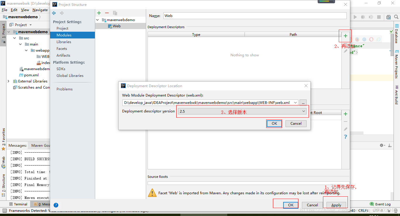
Task: Open in Firefox from the editor browser icons
Action: (x=357, y=39)
